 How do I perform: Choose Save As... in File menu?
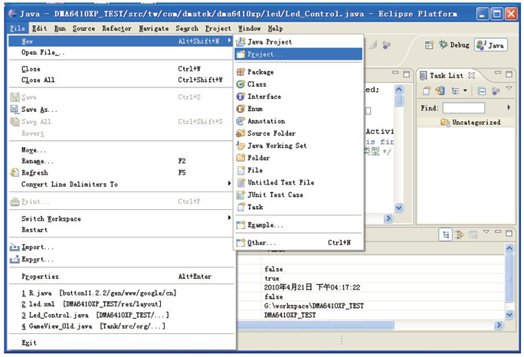point(120,110)
